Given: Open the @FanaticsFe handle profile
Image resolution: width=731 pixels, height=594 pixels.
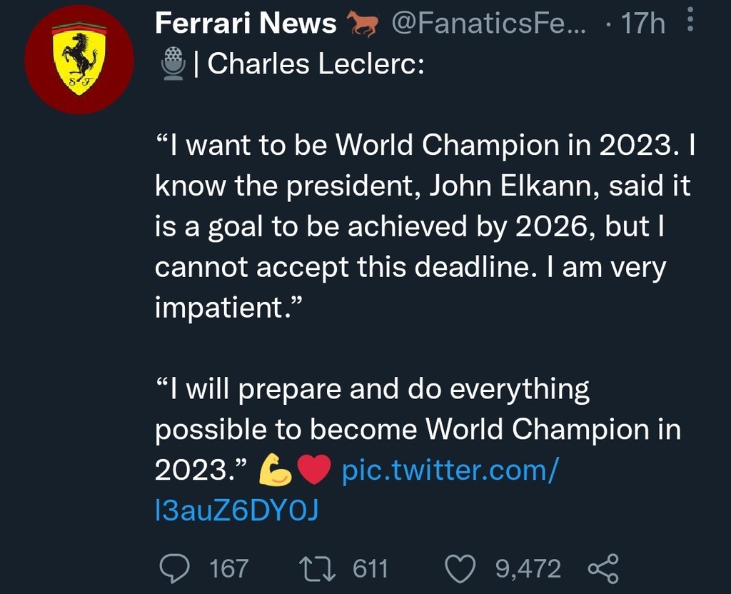Looking at the screenshot, I should click(x=488, y=24).
